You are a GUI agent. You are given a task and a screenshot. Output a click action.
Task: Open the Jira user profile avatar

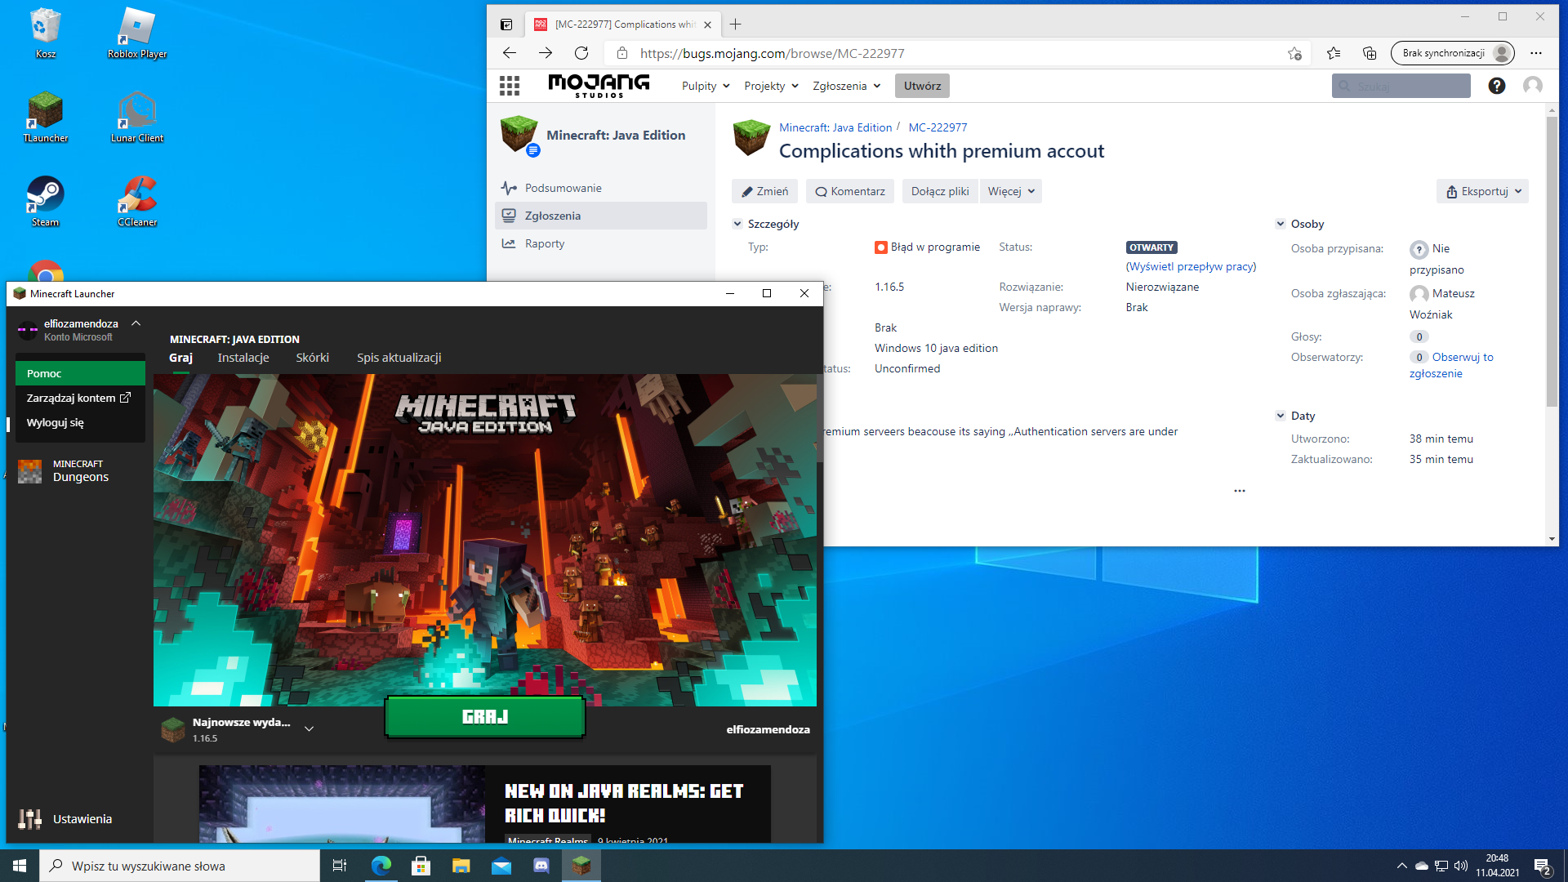(x=1533, y=86)
